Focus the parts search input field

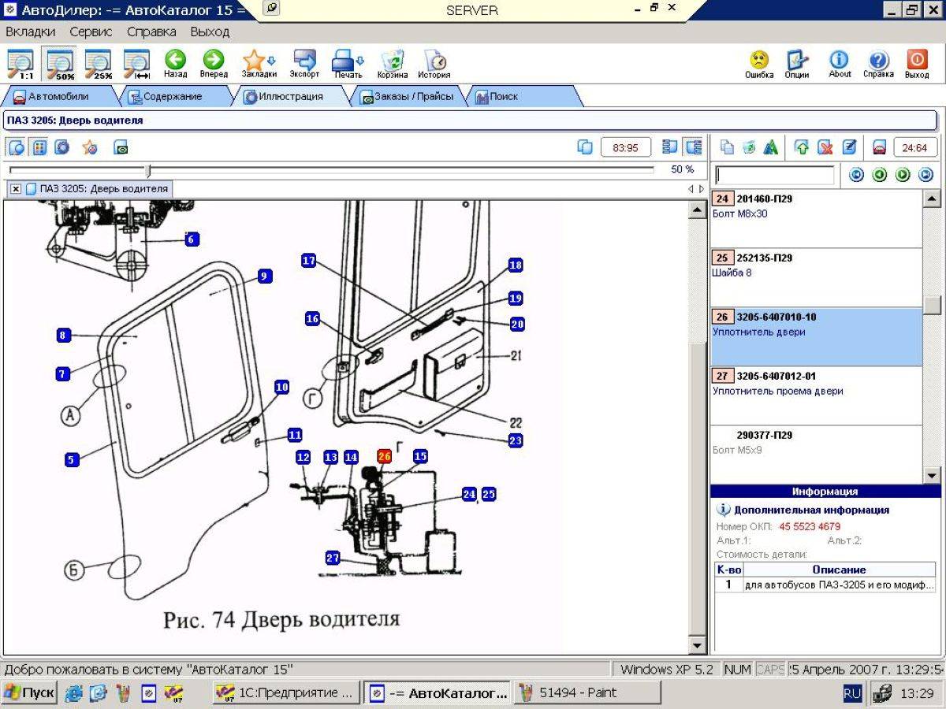click(774, 175)
